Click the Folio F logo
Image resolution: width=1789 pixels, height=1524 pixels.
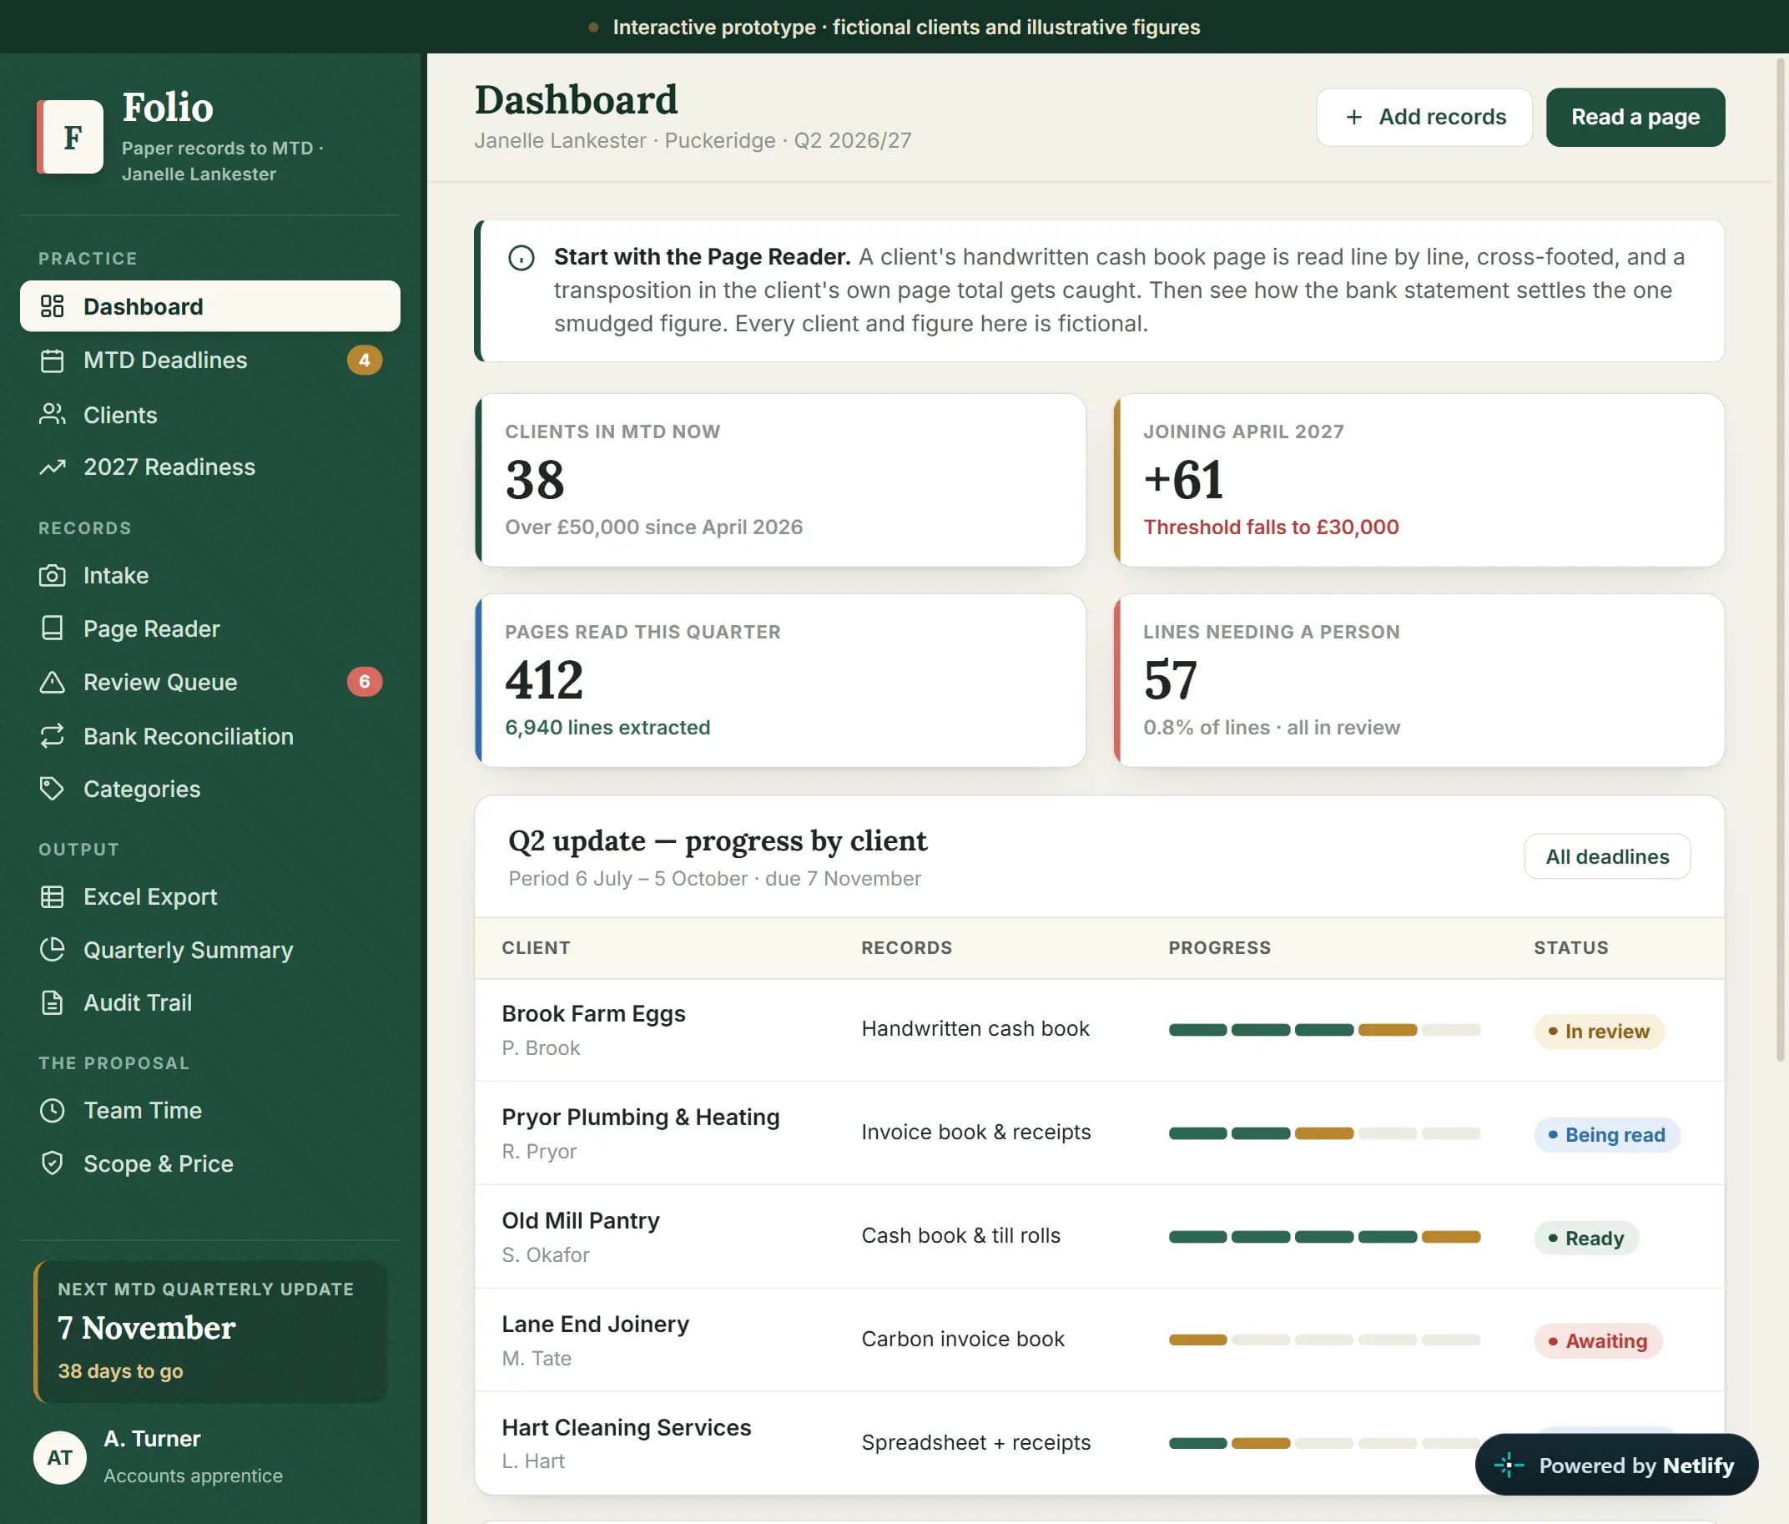(71, 137)
